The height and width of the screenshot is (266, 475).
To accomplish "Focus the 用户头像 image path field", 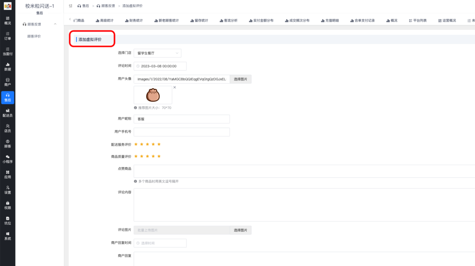I will tap(182, 79).
